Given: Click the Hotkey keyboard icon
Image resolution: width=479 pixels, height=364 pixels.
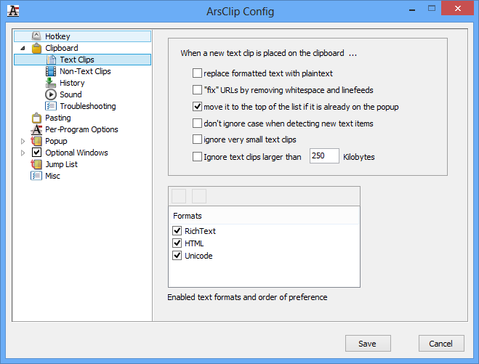Looking at the screenshot, I should pos(36,36).
